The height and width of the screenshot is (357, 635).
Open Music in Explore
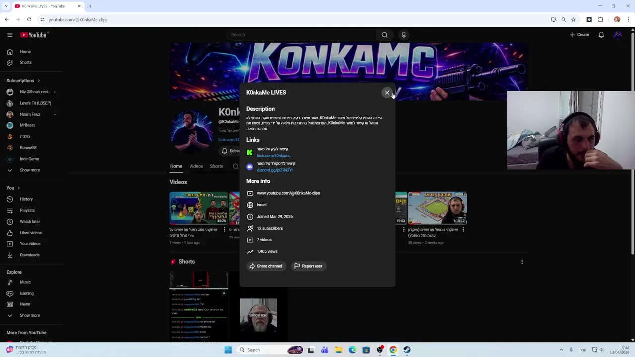pyautogui.click(x=32, y=282)
